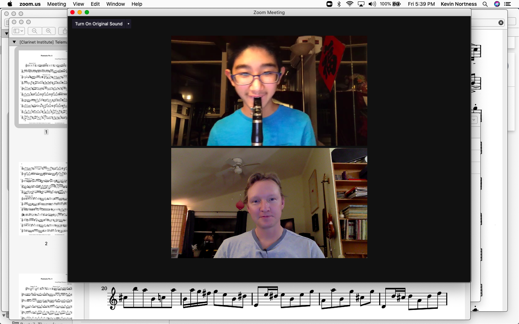Click the Siri icon in menu bar
The height and width of the screenshot is (324, 519).
[497, 4]
